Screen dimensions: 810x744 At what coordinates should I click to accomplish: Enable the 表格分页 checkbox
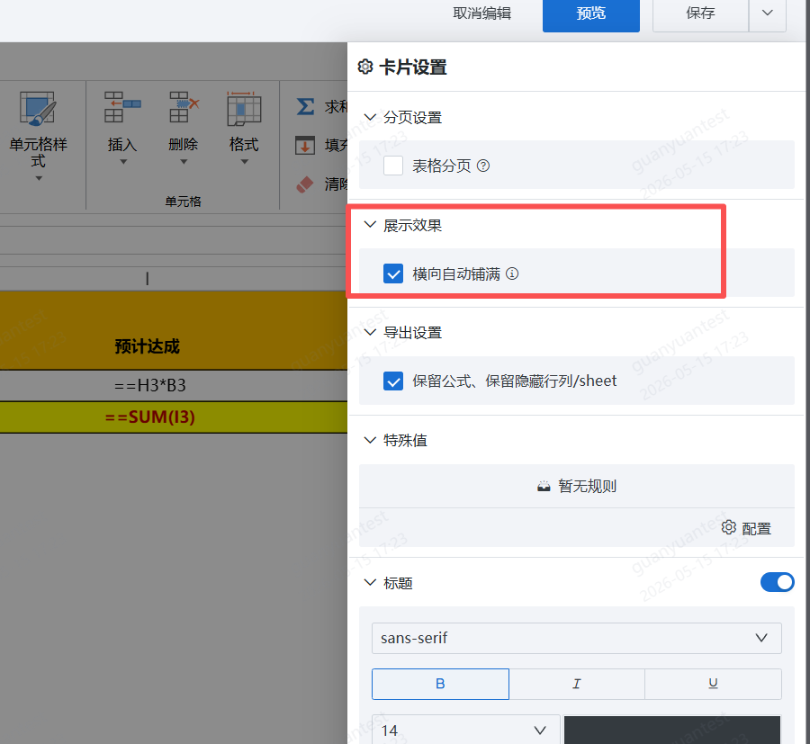tap(393, 166)
